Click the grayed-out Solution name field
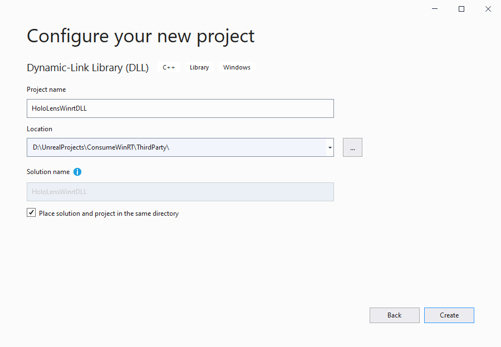 coord(167,191)
